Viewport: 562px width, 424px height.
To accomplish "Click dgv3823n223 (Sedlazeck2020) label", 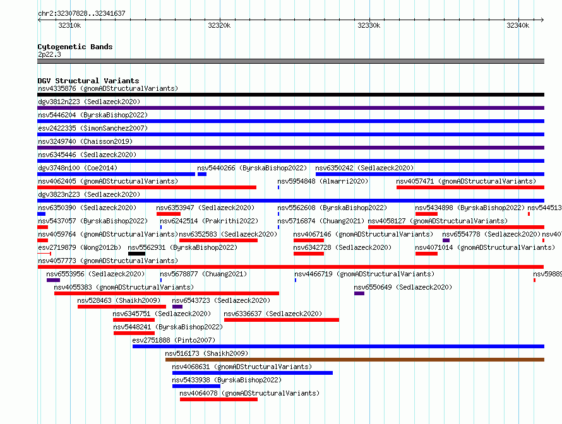I will click(89, 194).
